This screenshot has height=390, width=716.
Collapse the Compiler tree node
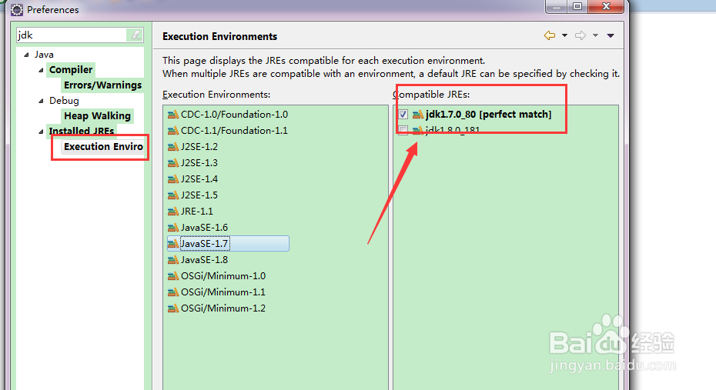[x=41, y=70]
